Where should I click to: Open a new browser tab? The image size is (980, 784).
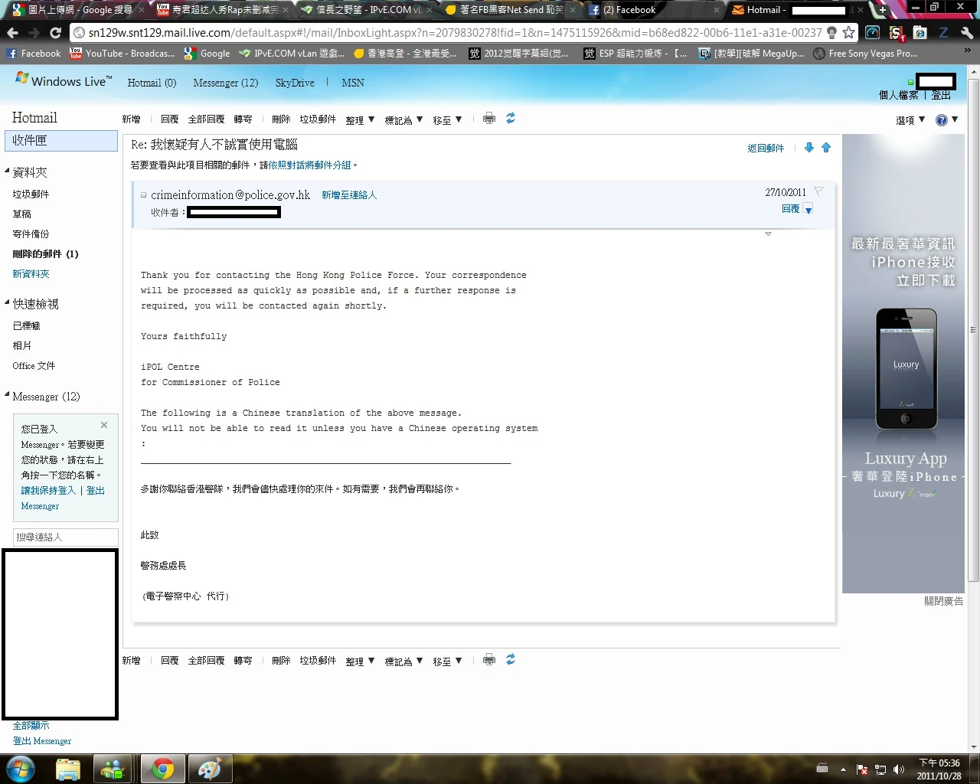point(882,10)
